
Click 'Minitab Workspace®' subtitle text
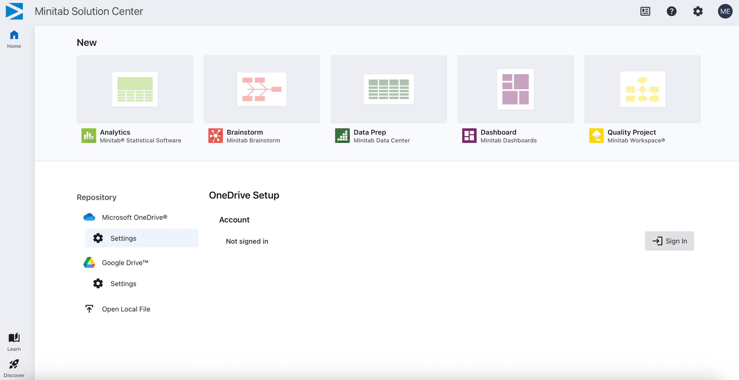tap(636, 140)
